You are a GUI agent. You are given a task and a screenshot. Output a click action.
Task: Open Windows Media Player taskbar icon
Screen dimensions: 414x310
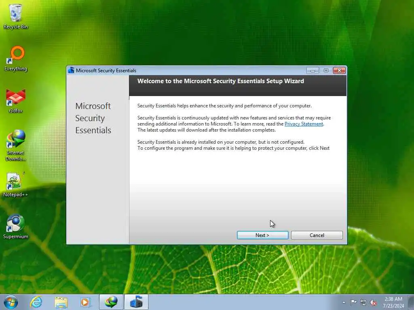coord(85,302)
